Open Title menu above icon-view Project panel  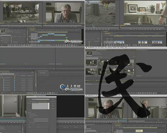click(x=118, y=47)
